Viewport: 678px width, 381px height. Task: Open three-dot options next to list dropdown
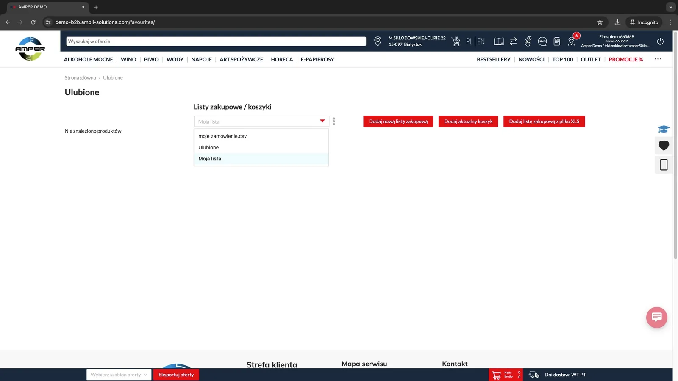point(334,121)
